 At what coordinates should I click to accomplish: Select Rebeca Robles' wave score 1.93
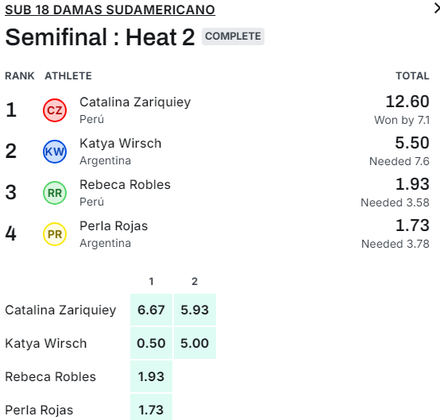coord(151,376)
